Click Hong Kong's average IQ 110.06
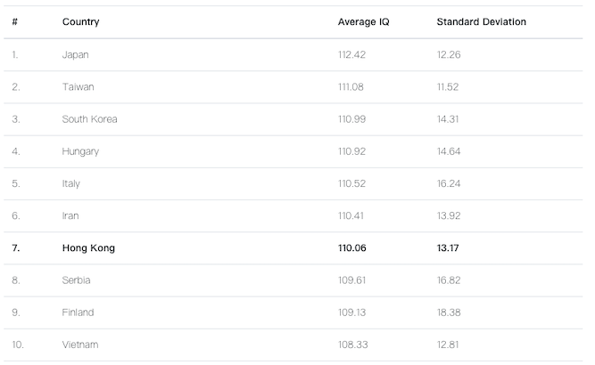The height and width of the screenshot is (365, 595). [x=351, y=248]
